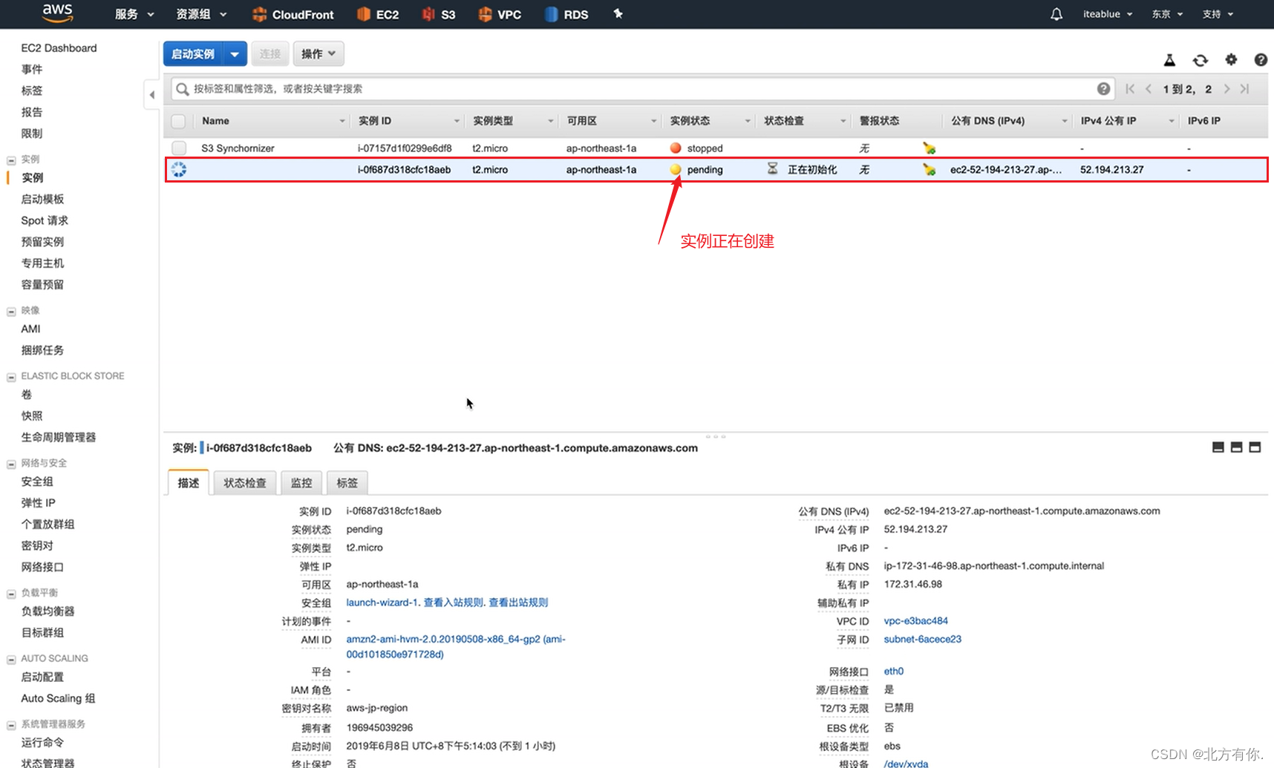Open the eth0 network interface link
Screen dimensions: 1274x768
[893, 672]
